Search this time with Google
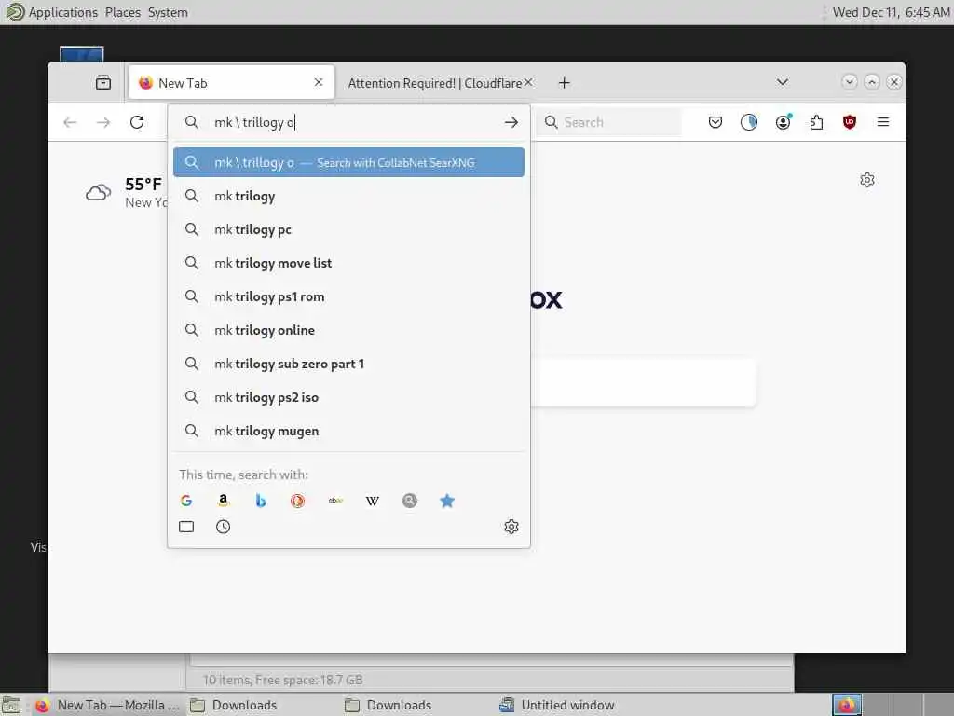The width and height of the screenshot is (954, 716). pyautogui.click(x=186, y=501)
